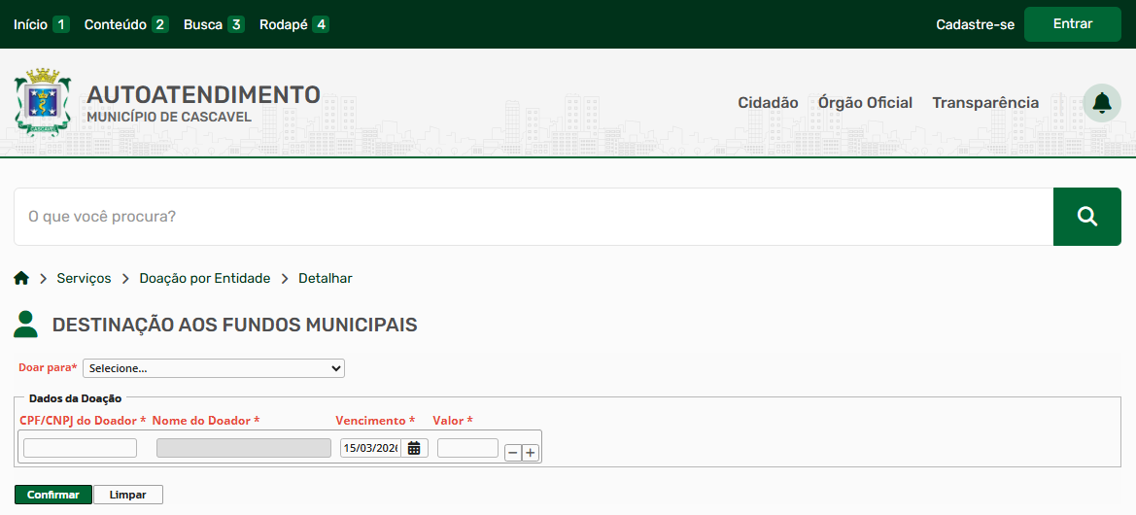Click the Confirmar button
The image size is (1136, 515).
(x=53, y=495)
